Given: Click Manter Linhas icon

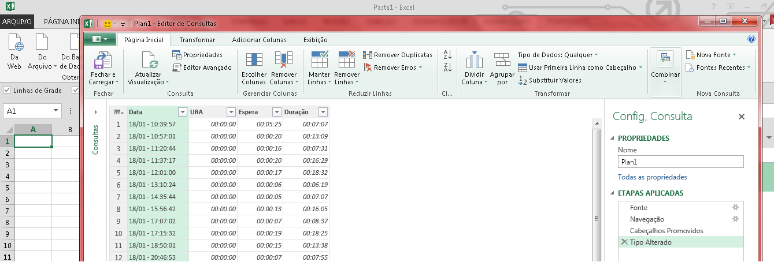Looking at the screenshot, I should click(x=319, y=61).
